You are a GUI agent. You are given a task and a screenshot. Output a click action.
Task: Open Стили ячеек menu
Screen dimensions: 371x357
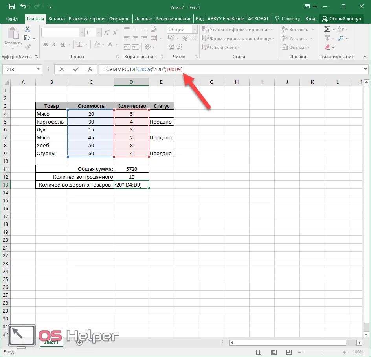click(x=221, y=47)
